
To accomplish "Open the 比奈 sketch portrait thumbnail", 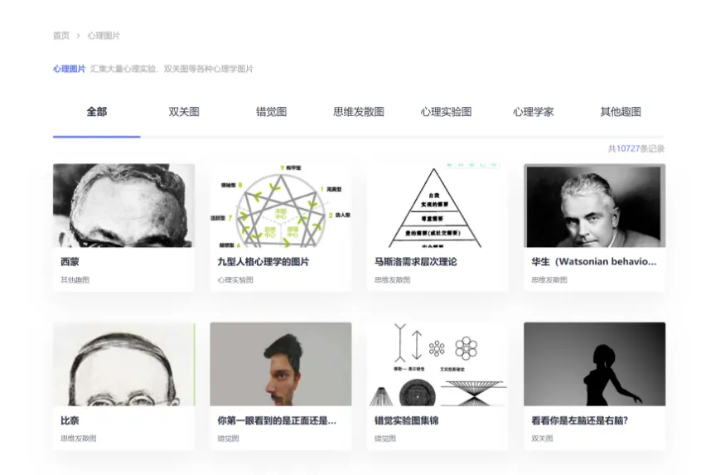I will (x=123, y=364).
